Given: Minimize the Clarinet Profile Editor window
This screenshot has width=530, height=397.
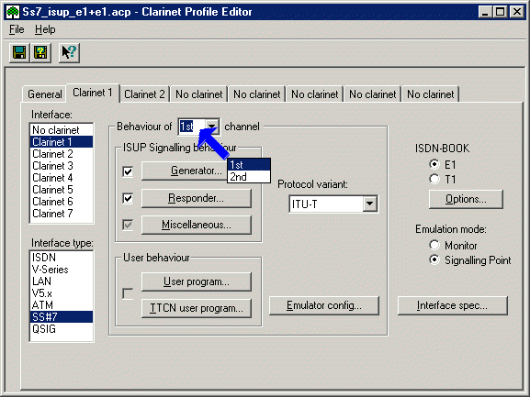Looking at the screenshot, I should 485,12.
